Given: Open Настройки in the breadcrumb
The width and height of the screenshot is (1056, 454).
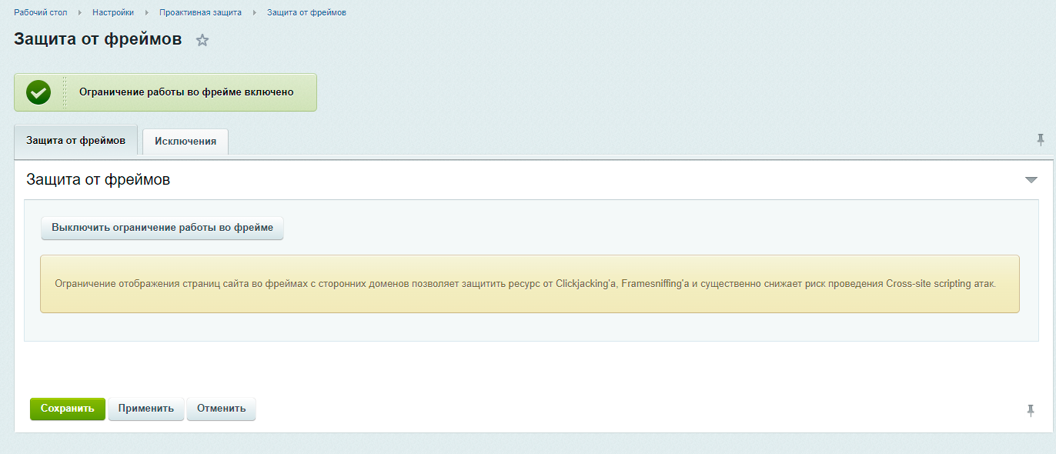Looking at the screenshot, I should click(113, 12).
